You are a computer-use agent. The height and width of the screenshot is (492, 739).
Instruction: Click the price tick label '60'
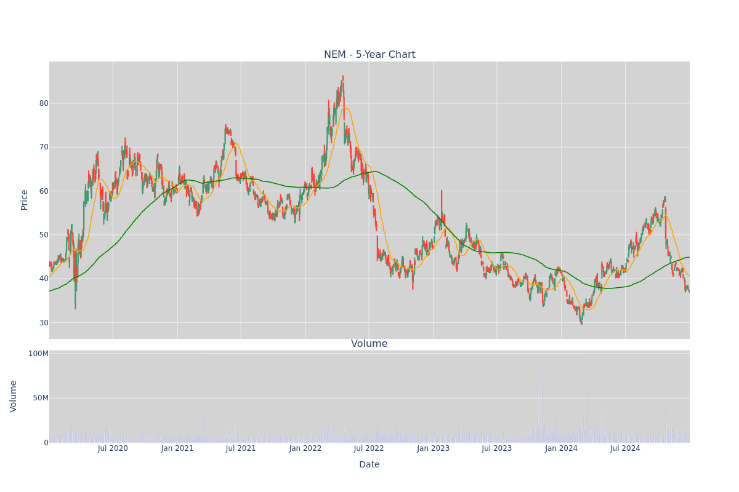[44, 191]
